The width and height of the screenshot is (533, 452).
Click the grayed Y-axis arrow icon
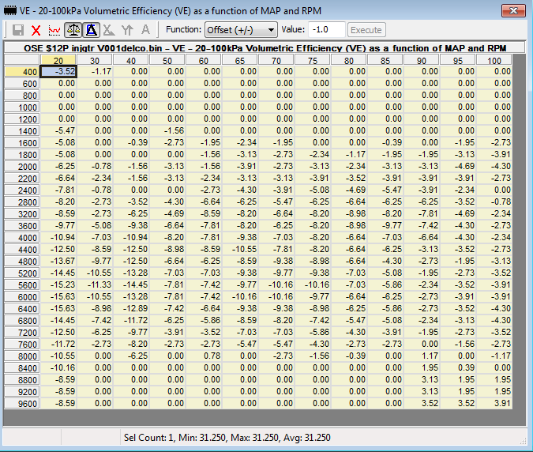coord(127,30)
